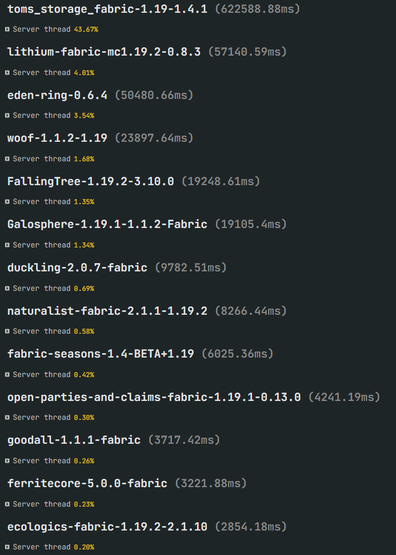Expand the fabric-seasons Server thread breakdown
The height and width of the screenshot is (555, 396).
[x=7, y=374]
